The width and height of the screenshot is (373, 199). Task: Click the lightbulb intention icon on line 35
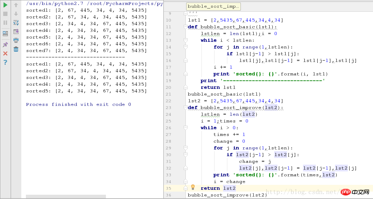click(193, 187)
